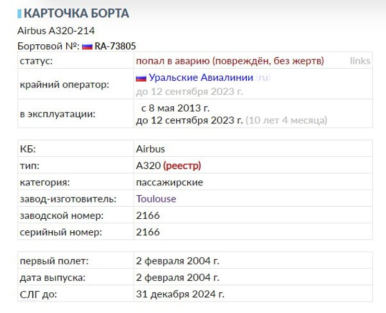Open the Уральские Авиалинии operator link

pos(201,78)
